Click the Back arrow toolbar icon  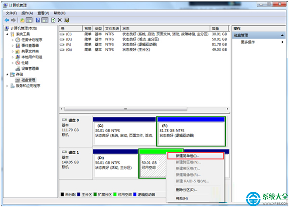7,20
